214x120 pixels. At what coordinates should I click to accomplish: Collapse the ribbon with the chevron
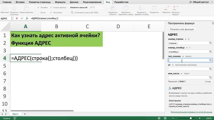(212, 2)
